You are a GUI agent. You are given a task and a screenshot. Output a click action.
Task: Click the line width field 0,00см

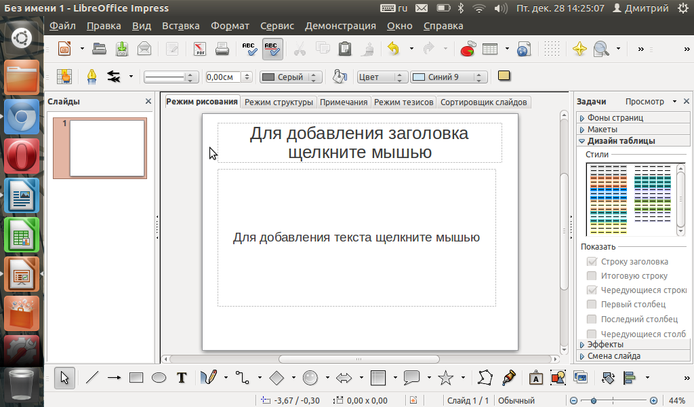tap(223, 77)
